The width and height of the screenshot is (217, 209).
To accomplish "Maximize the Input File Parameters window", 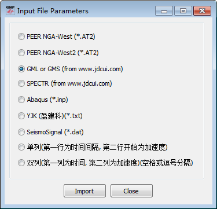I will pos(183,11).
